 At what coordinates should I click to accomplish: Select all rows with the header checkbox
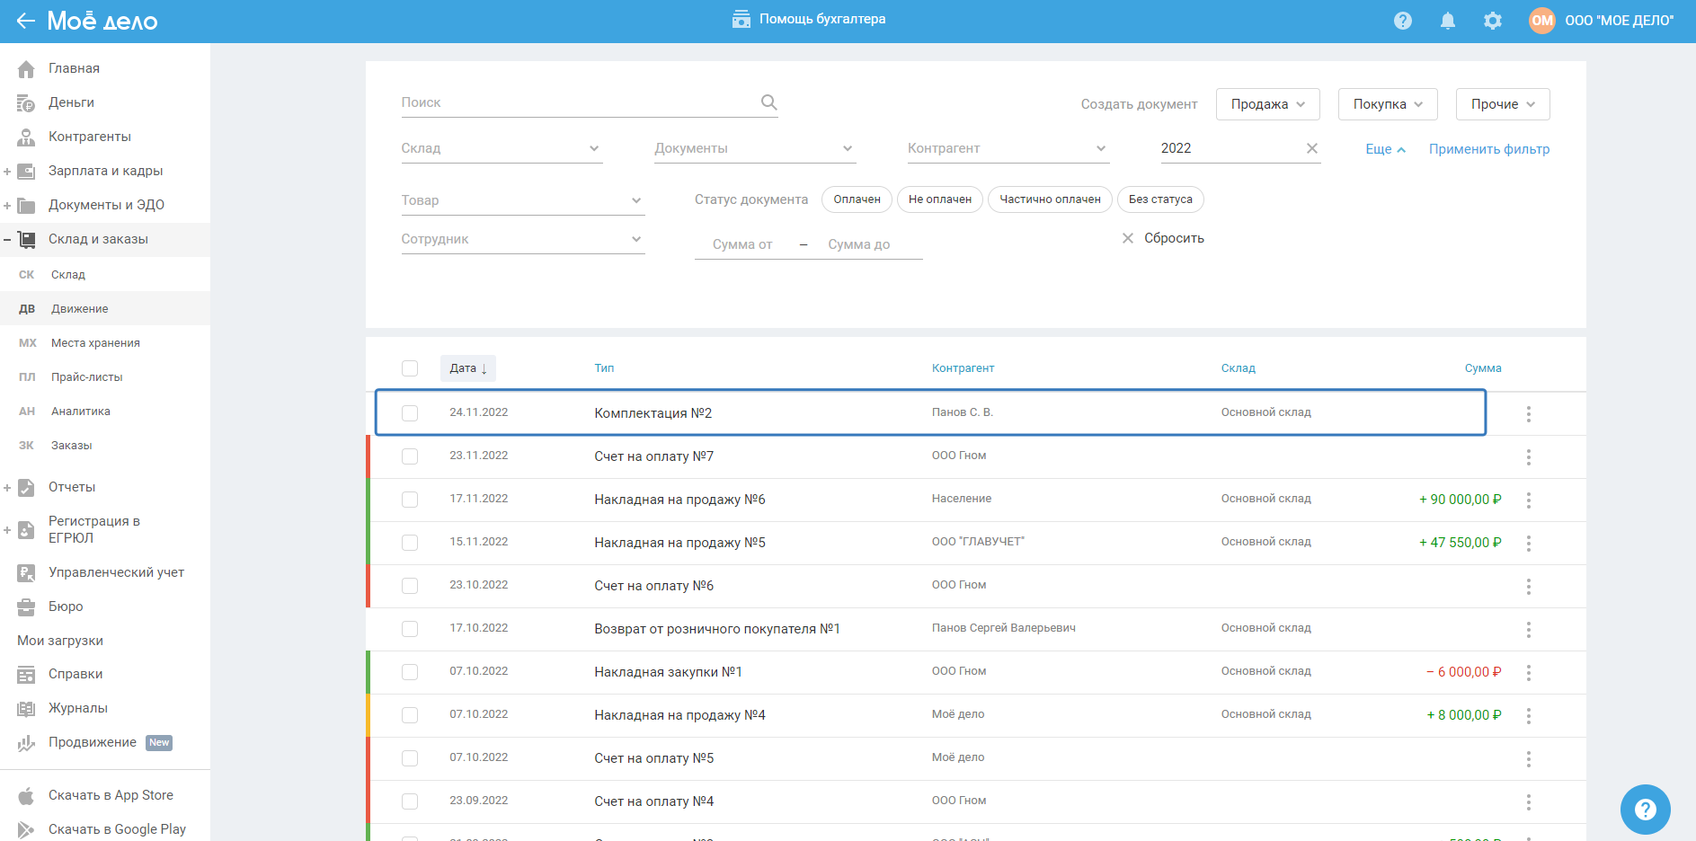pyautogui.click(x=410, y=368)
